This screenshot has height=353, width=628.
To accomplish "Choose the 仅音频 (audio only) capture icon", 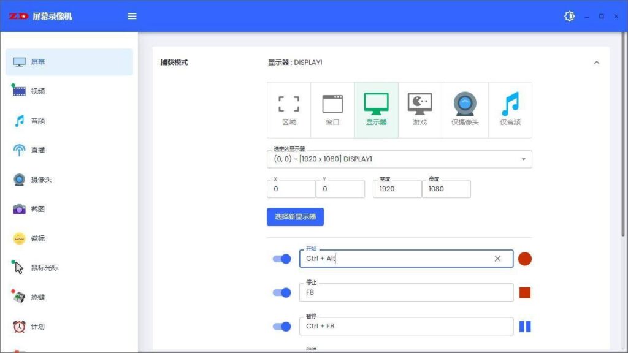I will tap(508, 109).
